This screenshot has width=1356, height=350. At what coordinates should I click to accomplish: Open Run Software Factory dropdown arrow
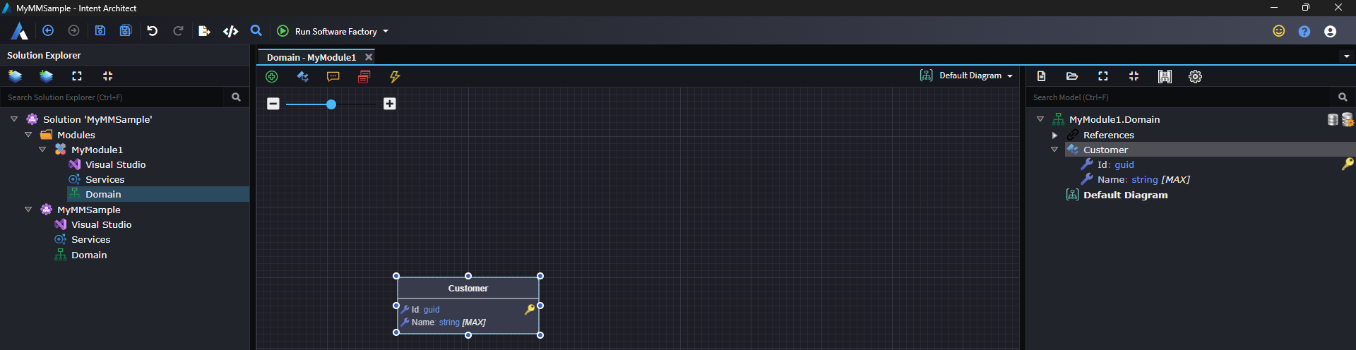click(386, 32)
